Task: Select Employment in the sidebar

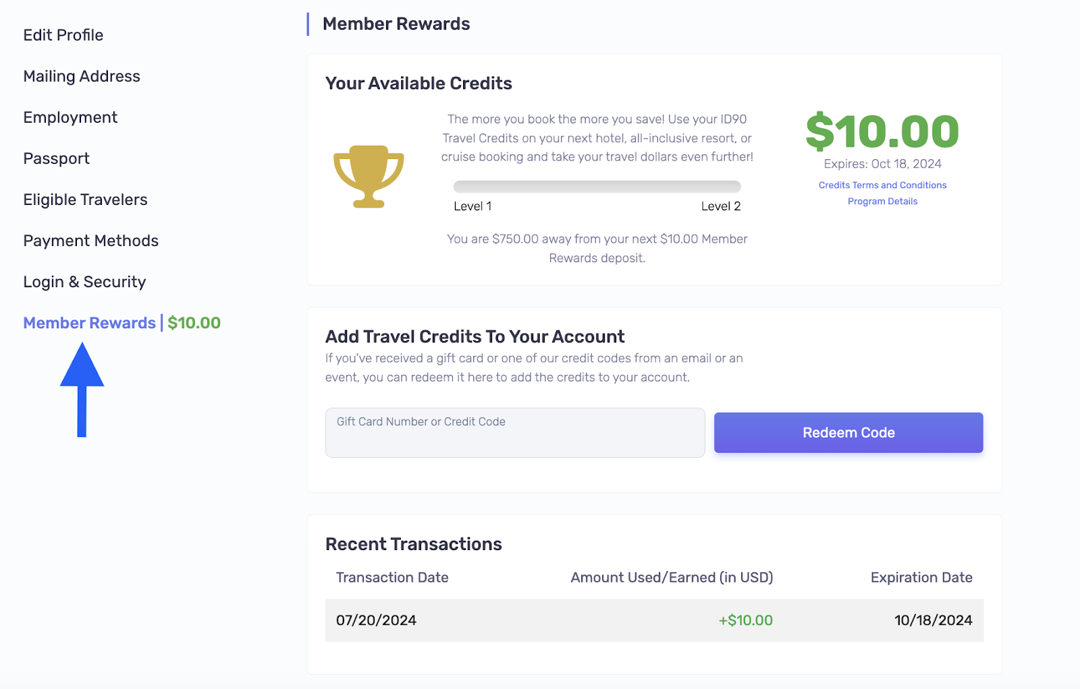Action: pyautogui.click(x=70, y=117)
